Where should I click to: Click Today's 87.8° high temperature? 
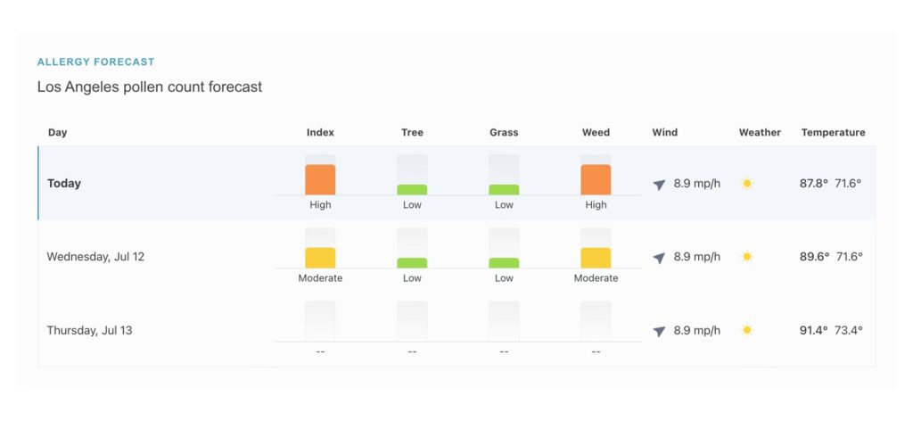[x=814, y=184]
